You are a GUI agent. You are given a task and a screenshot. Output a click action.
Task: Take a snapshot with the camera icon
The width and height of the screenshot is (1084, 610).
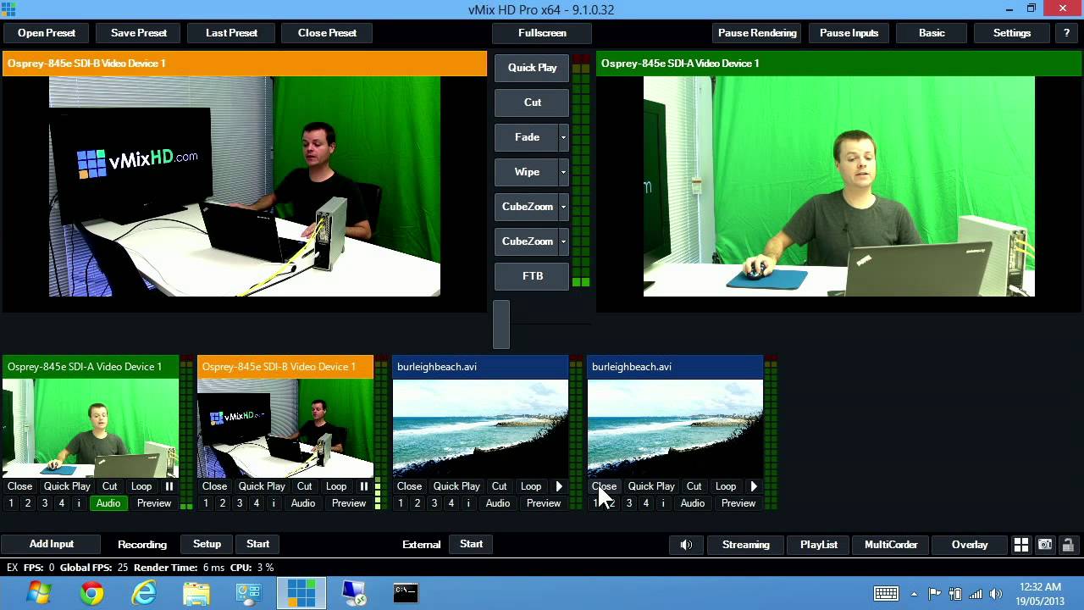1045,545
